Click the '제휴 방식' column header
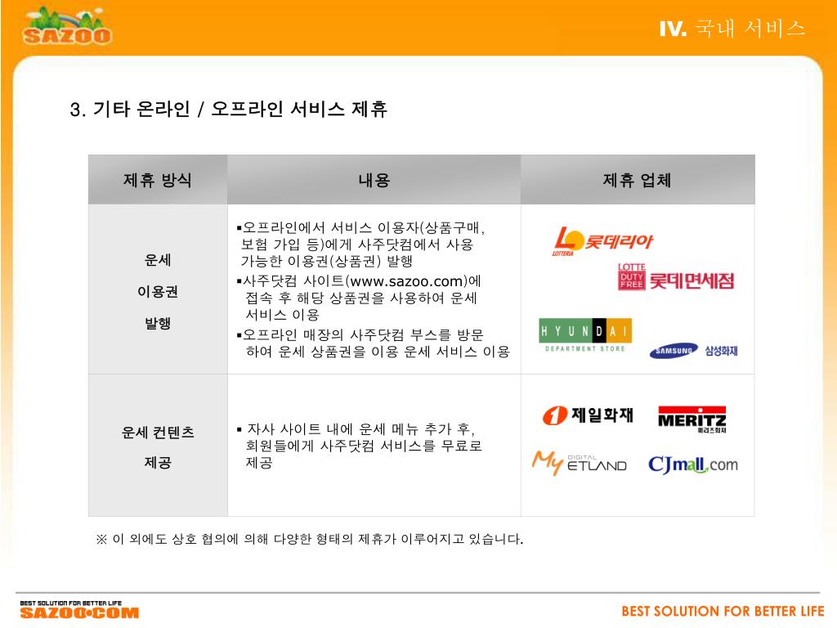This screenshot has height=628, width=837. 158,180
